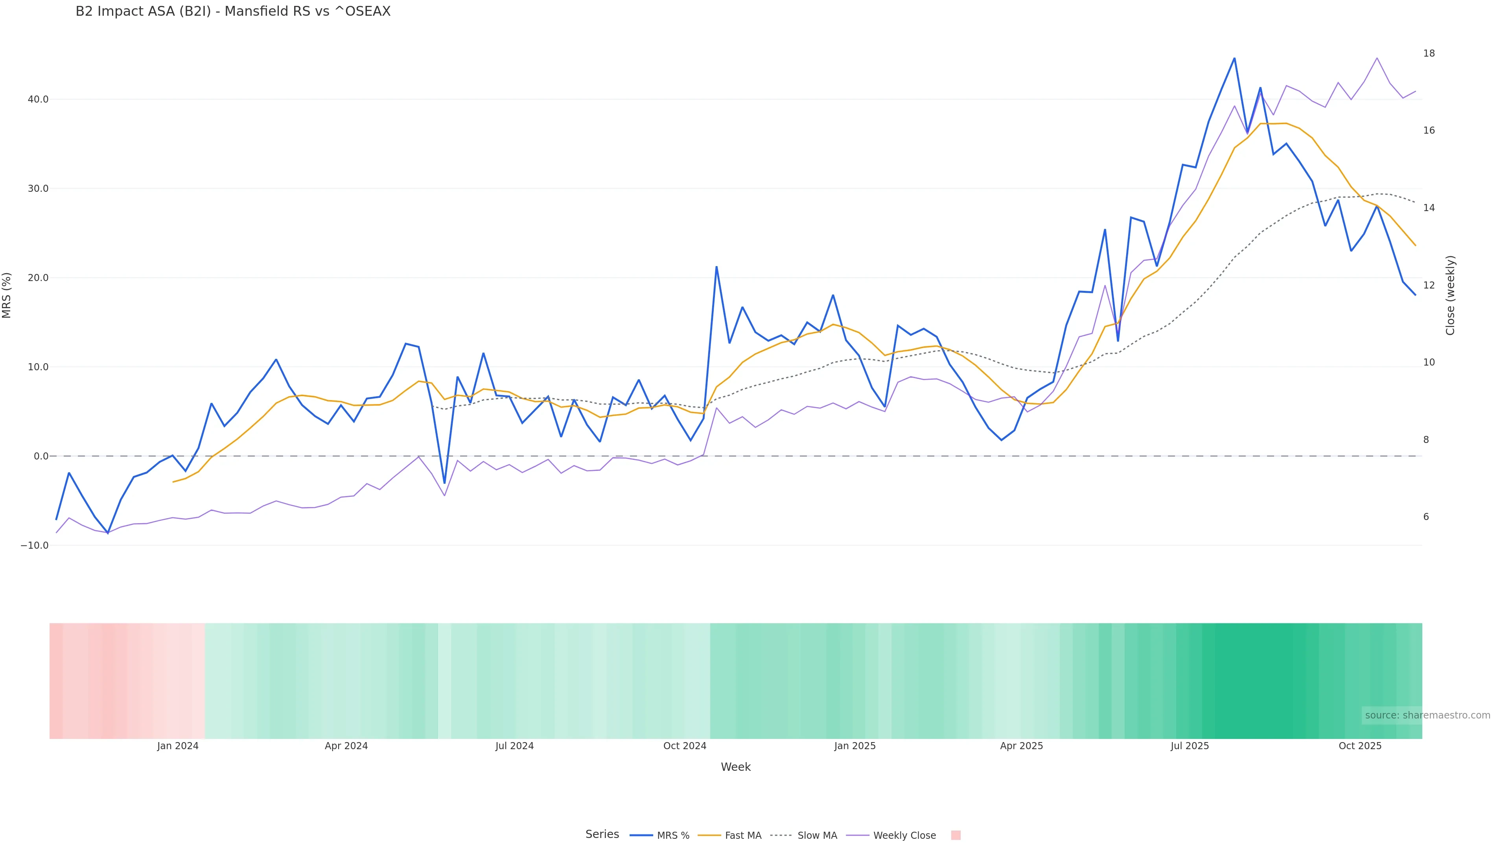Screen dimensions: 1510x849
Task: Click the MRS (%) left axis title
Action: click(x=7, y=295)
